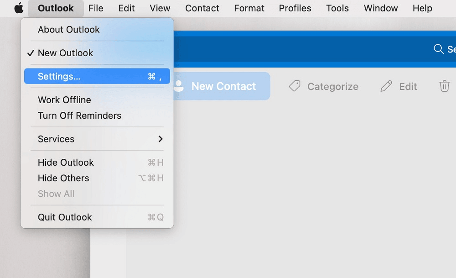Expand the Services submenu
The image size is (456, 278).
point(56,139)
